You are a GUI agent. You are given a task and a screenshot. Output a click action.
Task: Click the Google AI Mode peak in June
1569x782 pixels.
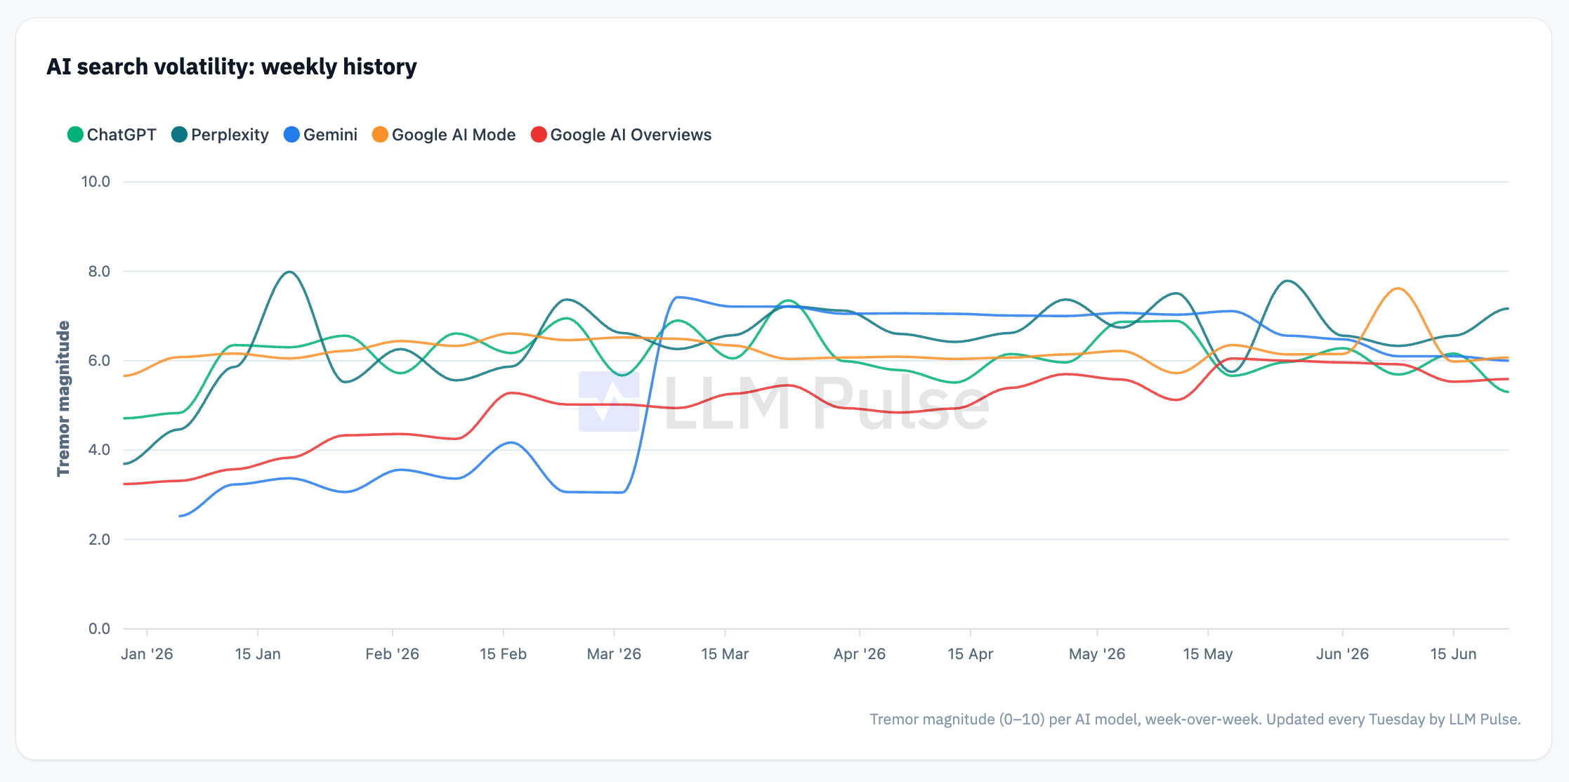click(1398, 289)
